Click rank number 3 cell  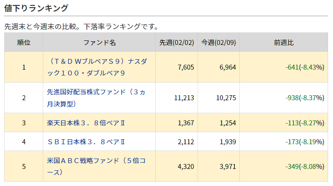(23, 123)
